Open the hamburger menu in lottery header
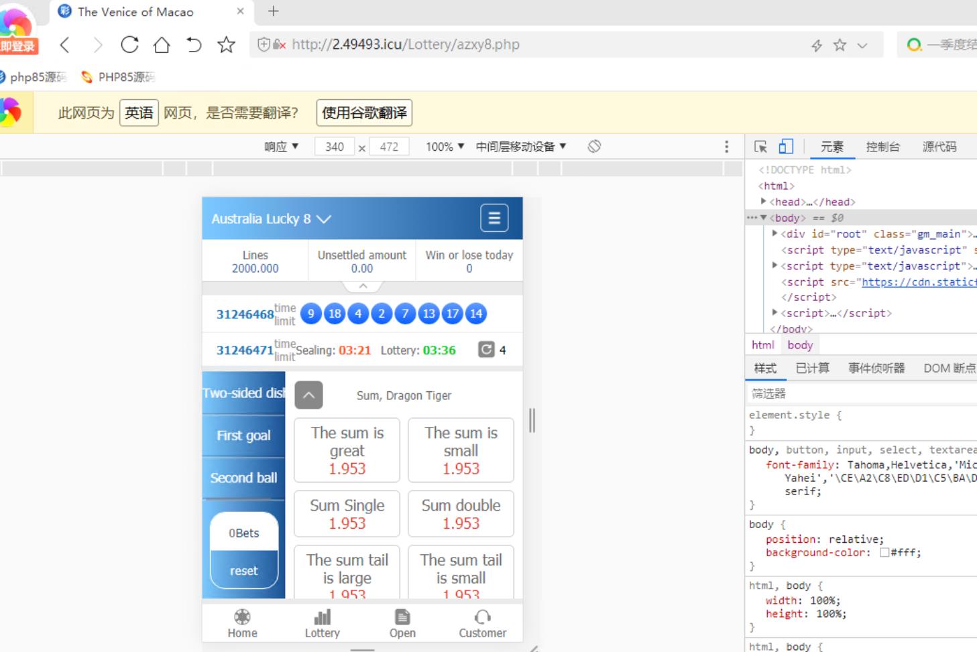This screenshot has height=652, width=977. [494, 218]
